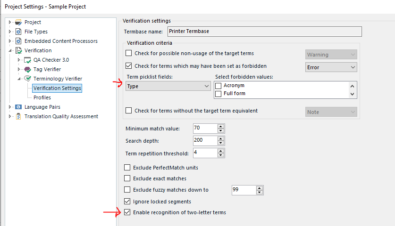Screen dimensions: 395x226
Task: Open the Error severity dropdown
Action: click(331, 67)
